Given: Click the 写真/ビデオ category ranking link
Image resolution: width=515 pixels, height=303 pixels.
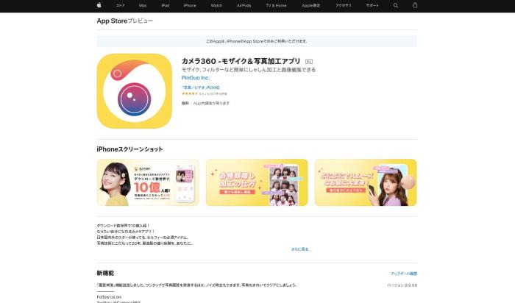Looking at the screenshot, I should click(x=200, y=88).
